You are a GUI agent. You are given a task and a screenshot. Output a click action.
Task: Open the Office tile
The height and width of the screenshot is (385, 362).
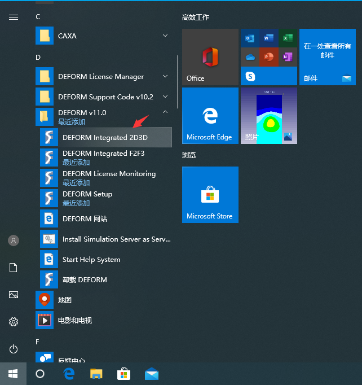pyautogui.click(x=210, y=57)
